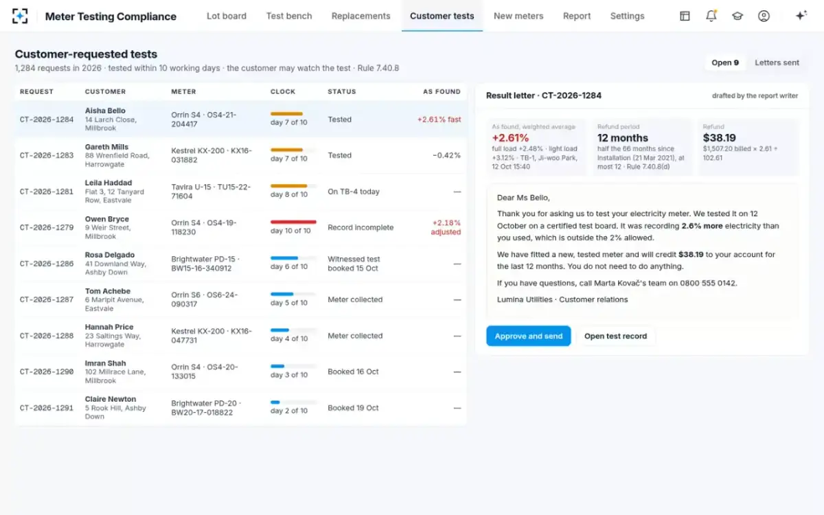Open the notifications bell

(x=711, y=16)
